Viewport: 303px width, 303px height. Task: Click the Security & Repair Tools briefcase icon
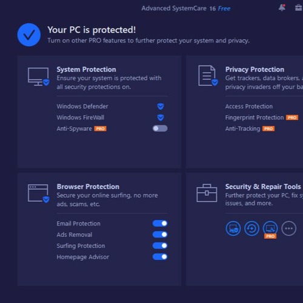tap(207, 193)
